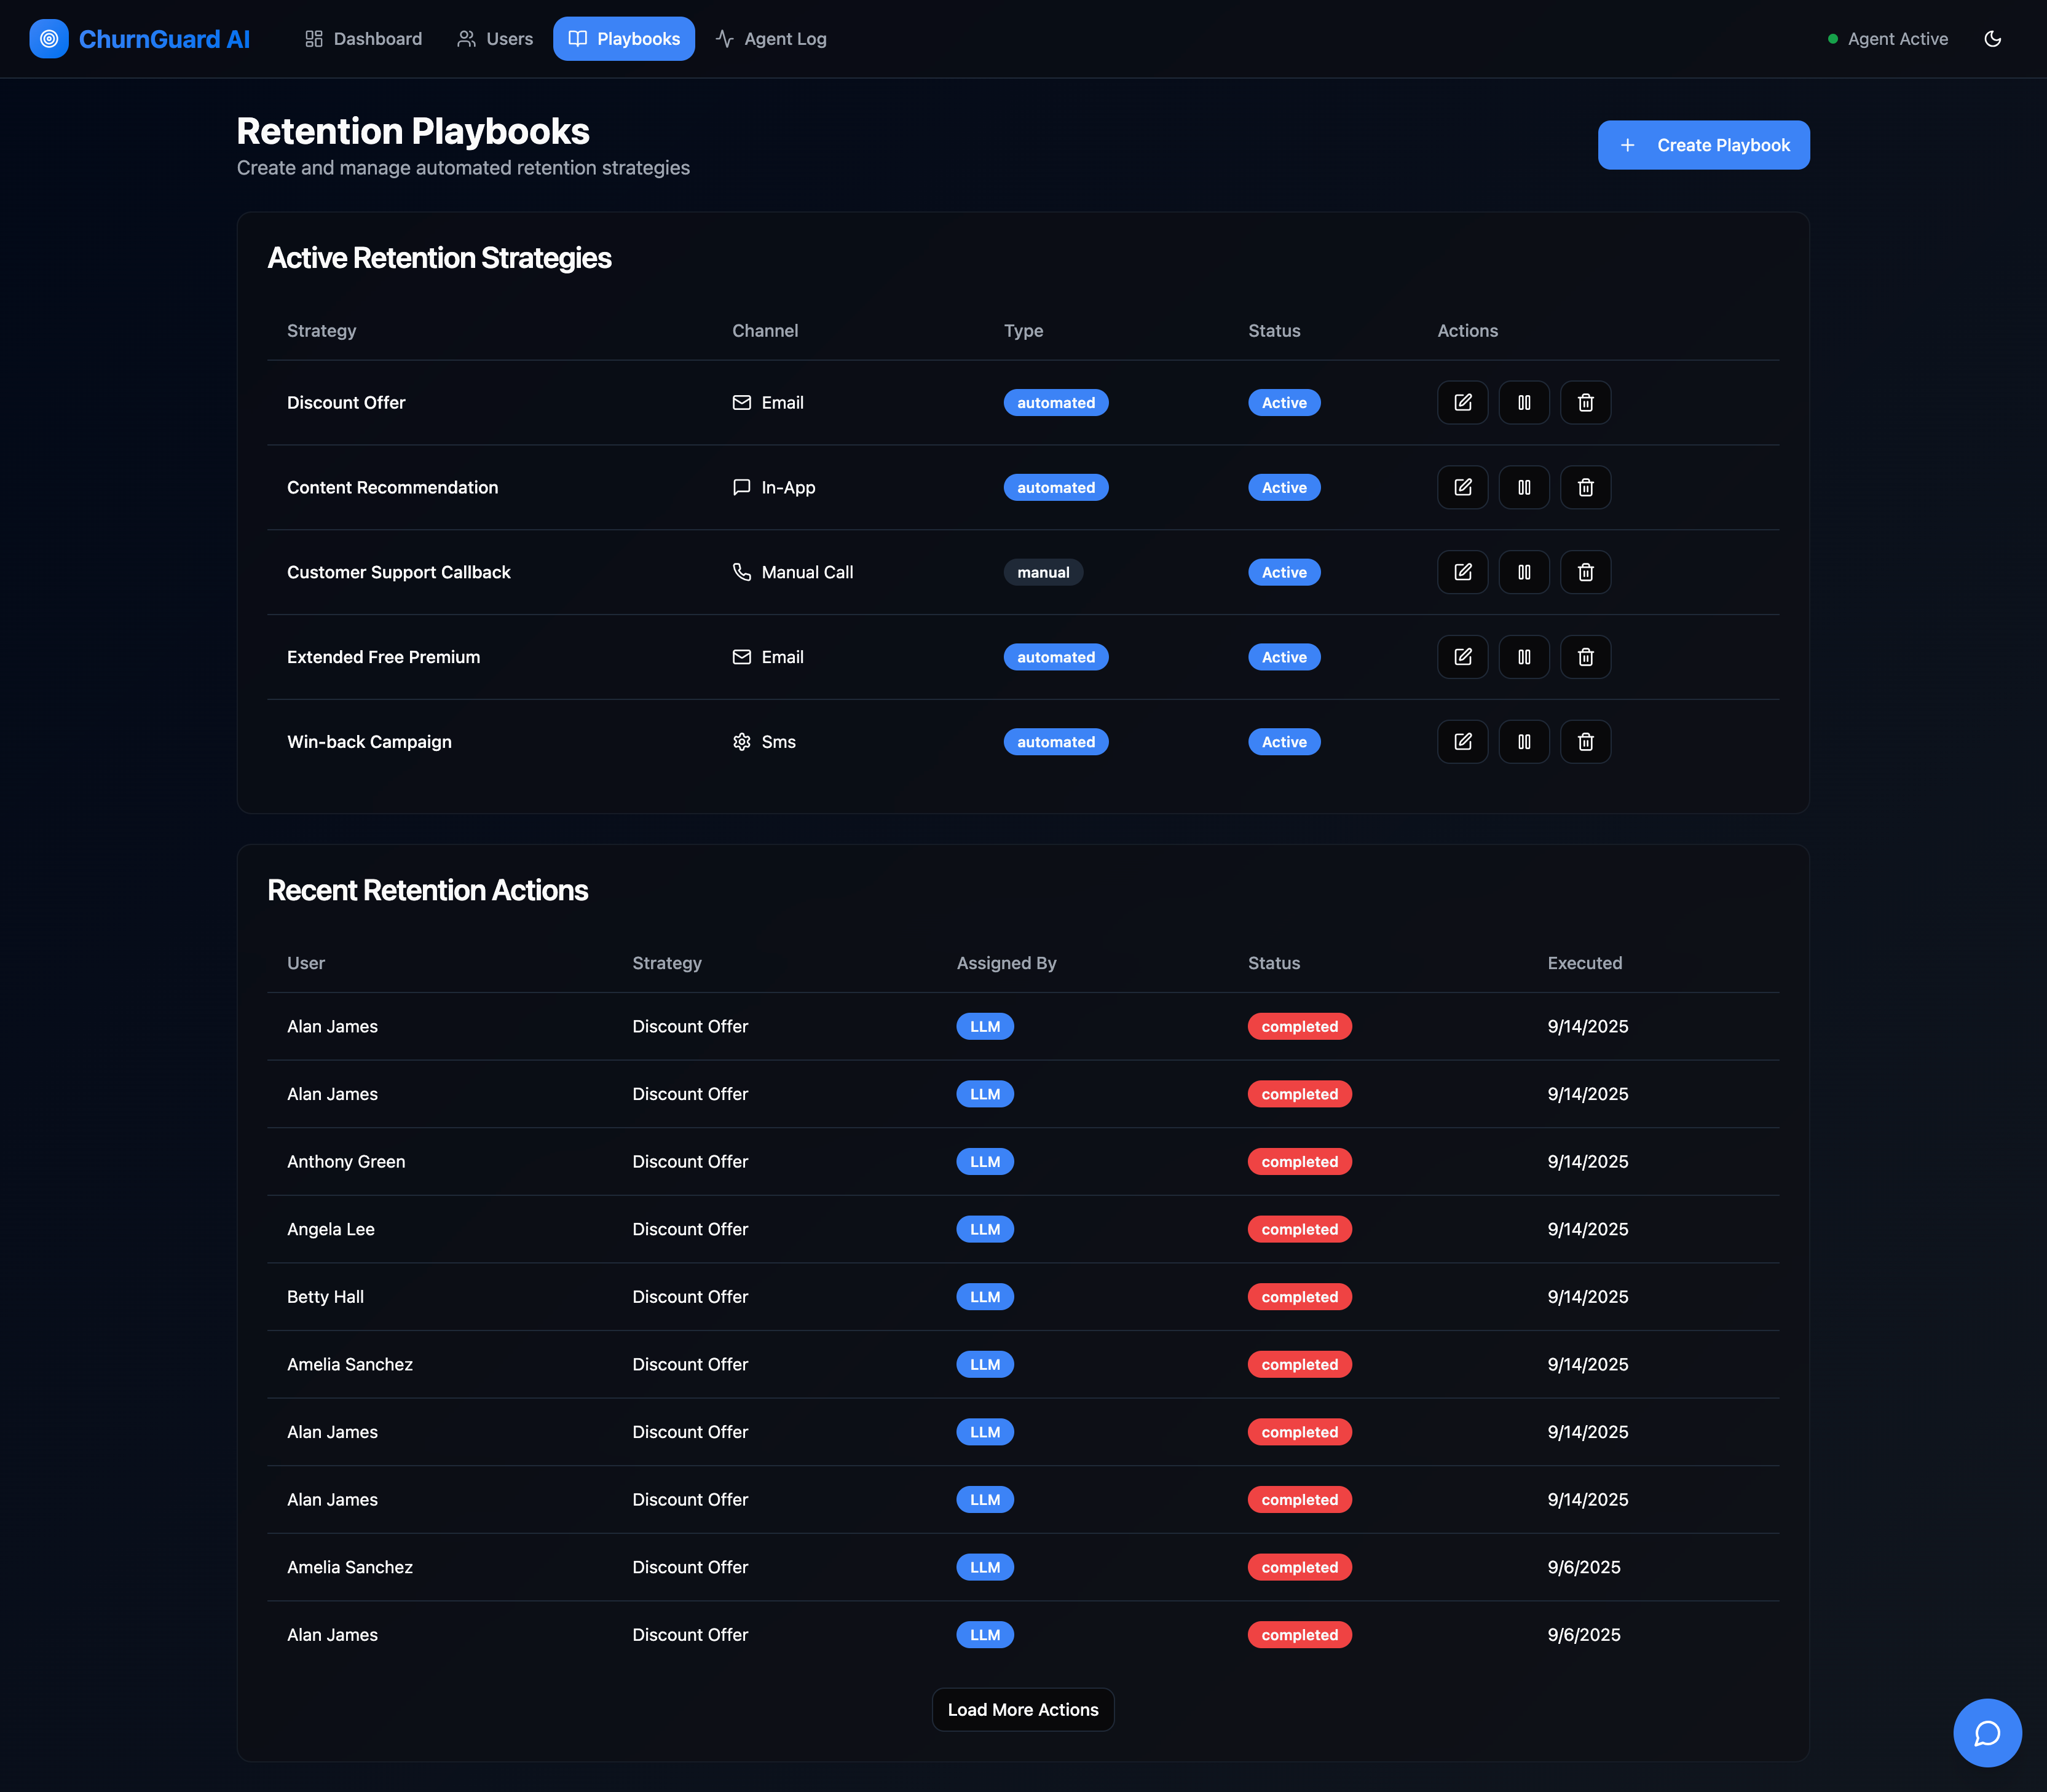
Task: Click the Executed column header
Action: pyautogui.click(x=1584, y=963)
